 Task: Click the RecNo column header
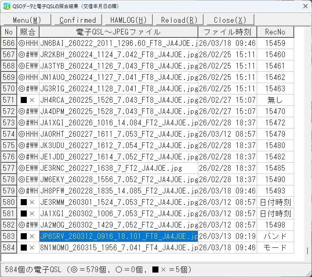pos(275,32)
